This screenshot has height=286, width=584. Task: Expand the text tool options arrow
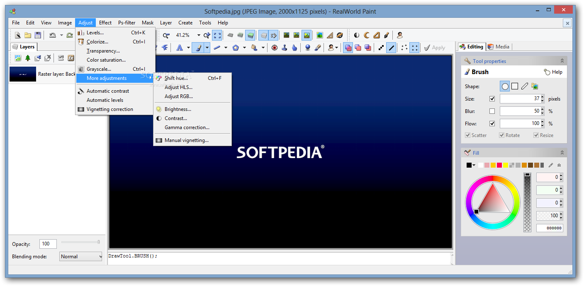coord(188,48)
